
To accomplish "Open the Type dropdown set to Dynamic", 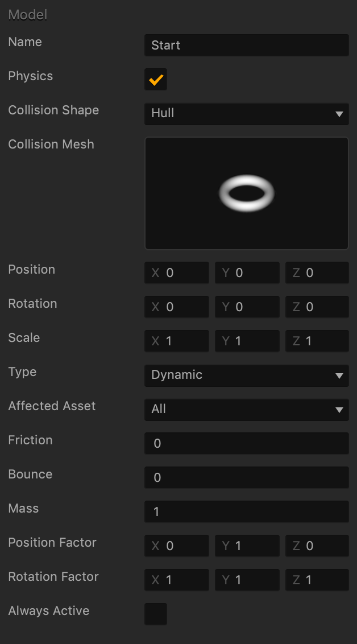I will tap(246, 375).
